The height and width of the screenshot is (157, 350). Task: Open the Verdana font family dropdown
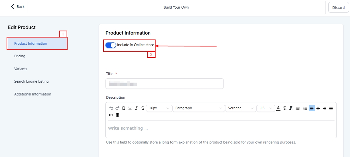[x=241, y=108]
